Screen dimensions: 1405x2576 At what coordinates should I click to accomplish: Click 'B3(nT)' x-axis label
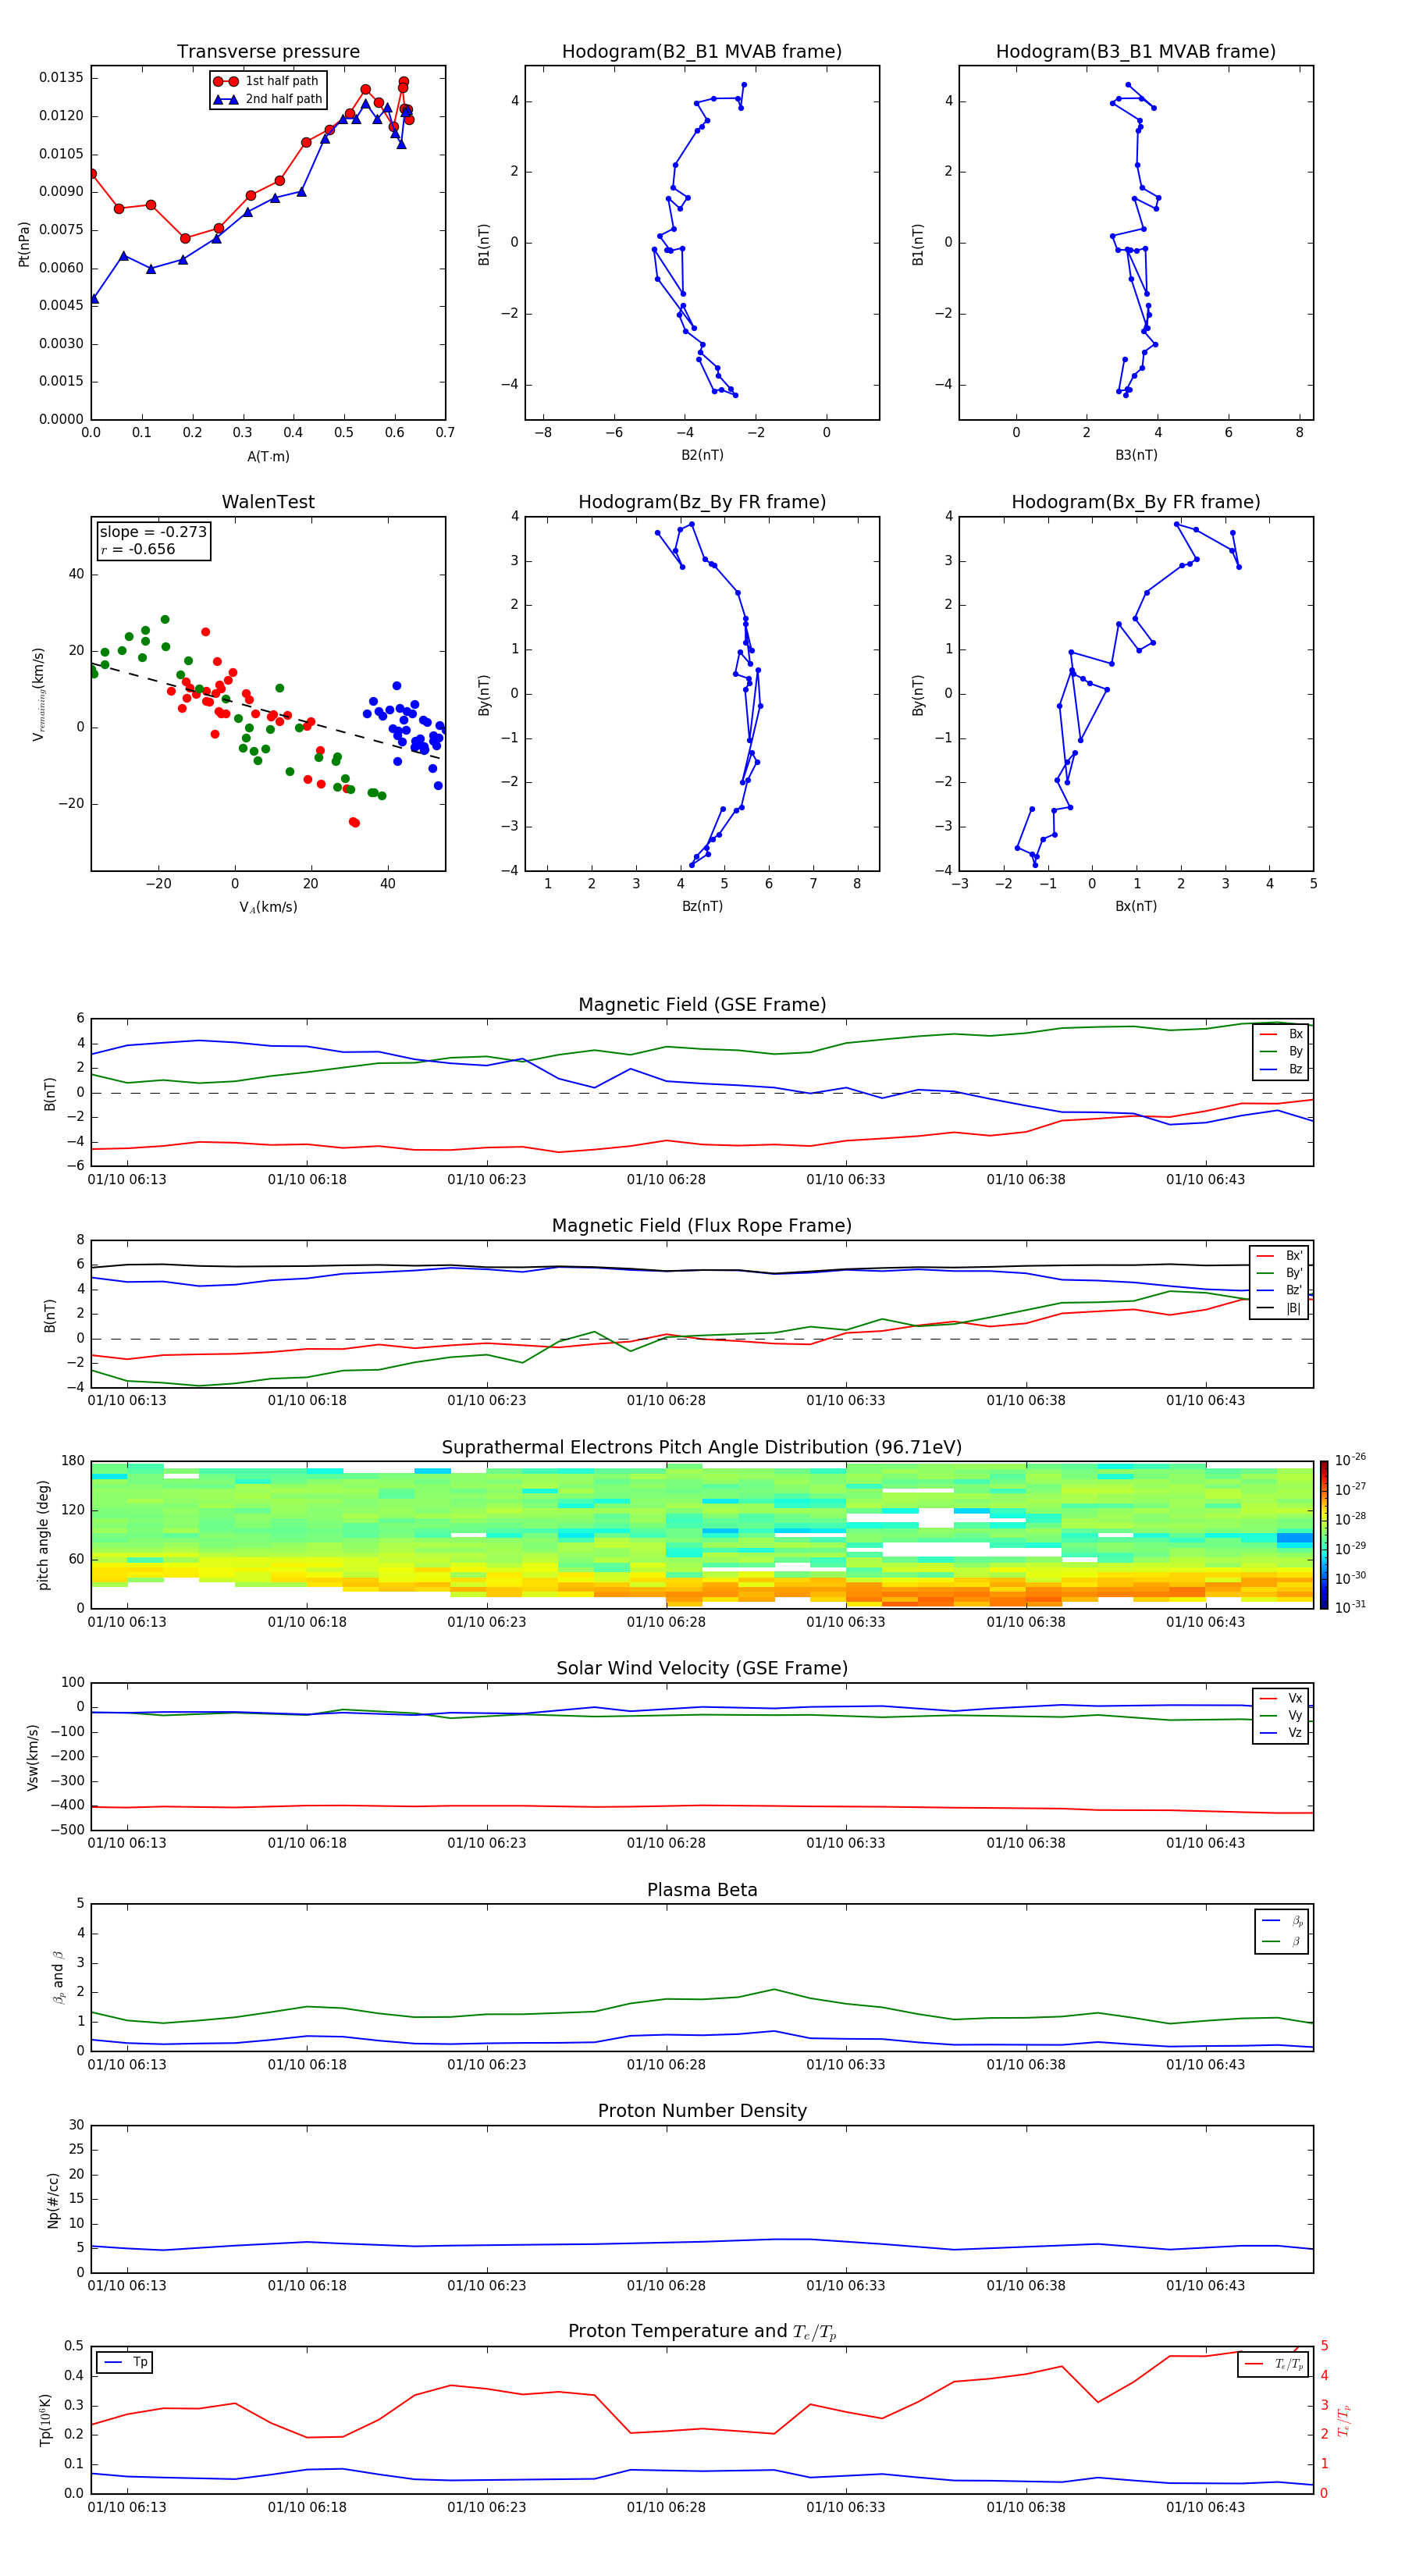(1136, 456)
